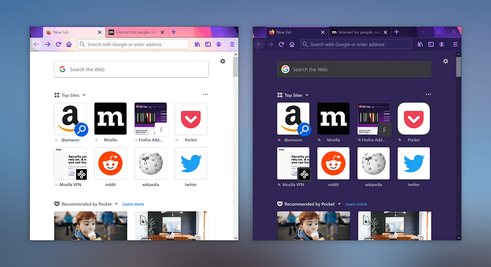
Task: Open a new tab with the plus button in the dark-theme window
Action: point(396,32)
